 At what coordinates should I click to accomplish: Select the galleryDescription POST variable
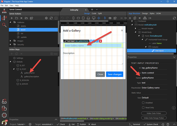(x=32, y=77)
